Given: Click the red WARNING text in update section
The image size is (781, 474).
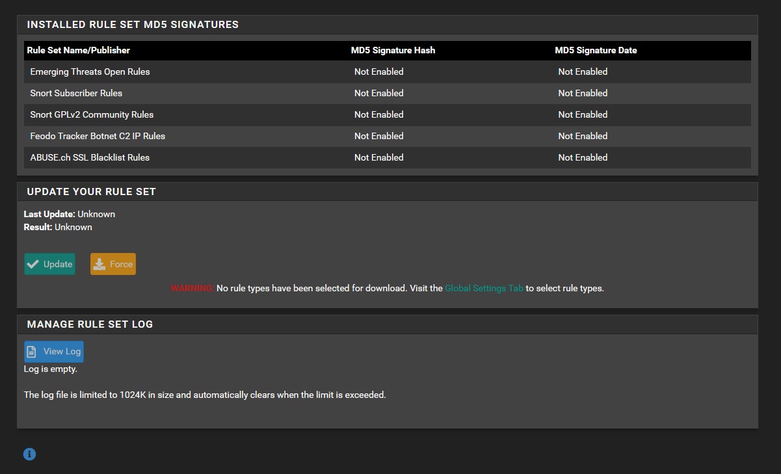Looking at the screenshot, I should click(x=192, y=288).
